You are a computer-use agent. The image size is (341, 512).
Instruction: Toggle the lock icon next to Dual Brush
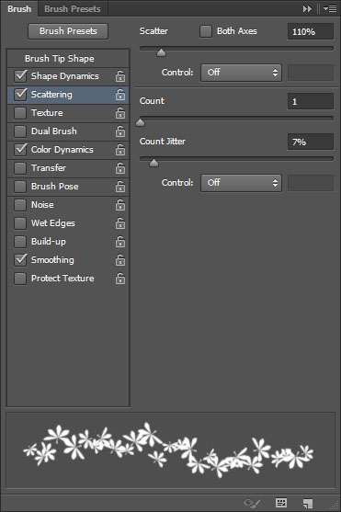pos(120,131)
